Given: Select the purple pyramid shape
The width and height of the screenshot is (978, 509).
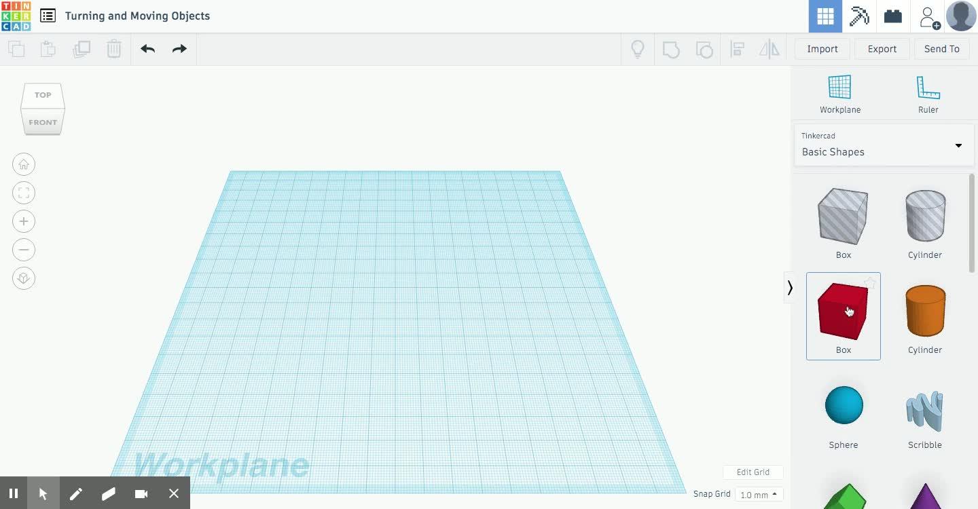Looking at the screenshot, I should coord(925,495).
